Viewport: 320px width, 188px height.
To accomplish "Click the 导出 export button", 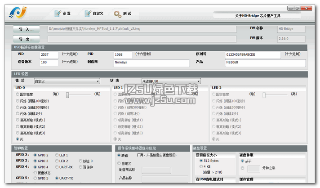I will pos(27,39).
